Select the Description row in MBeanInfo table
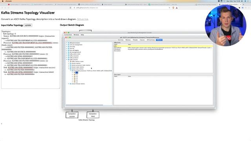Image resolution: width=251 pixels, height=141 pixels. [164, 51]
